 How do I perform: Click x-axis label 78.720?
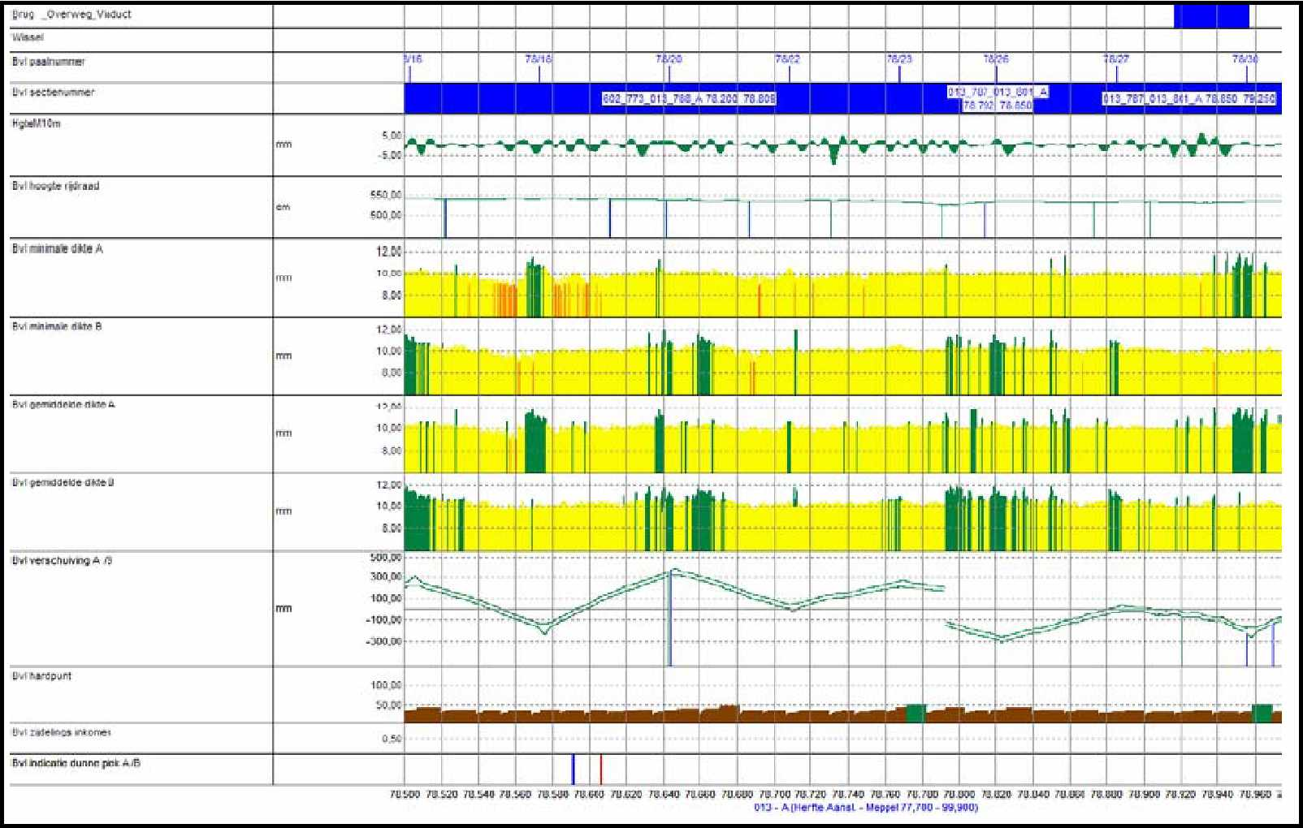pyautogui.click(x=812, y=795)
